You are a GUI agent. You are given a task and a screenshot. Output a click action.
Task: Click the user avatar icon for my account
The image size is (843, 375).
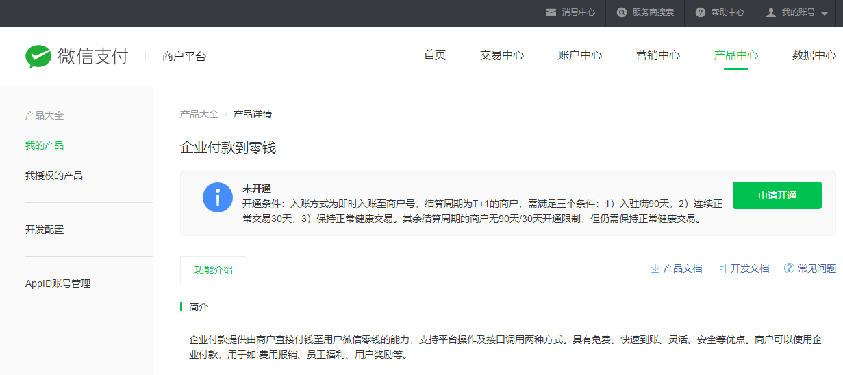(770, 12)
